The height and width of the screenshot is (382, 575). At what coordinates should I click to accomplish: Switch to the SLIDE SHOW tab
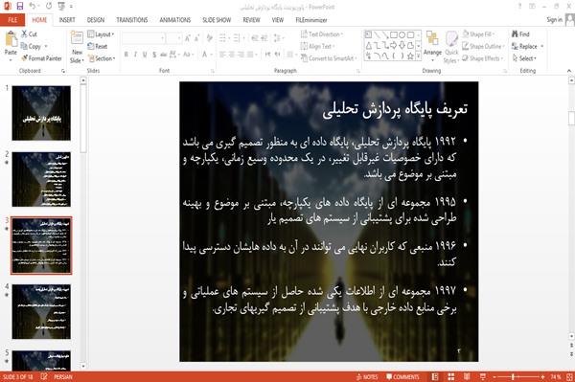click(217, 20)
